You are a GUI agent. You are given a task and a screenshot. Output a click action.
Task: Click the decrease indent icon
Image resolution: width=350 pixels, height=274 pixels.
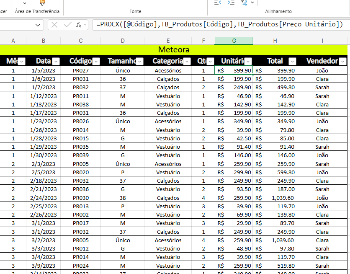click(217, 3)
